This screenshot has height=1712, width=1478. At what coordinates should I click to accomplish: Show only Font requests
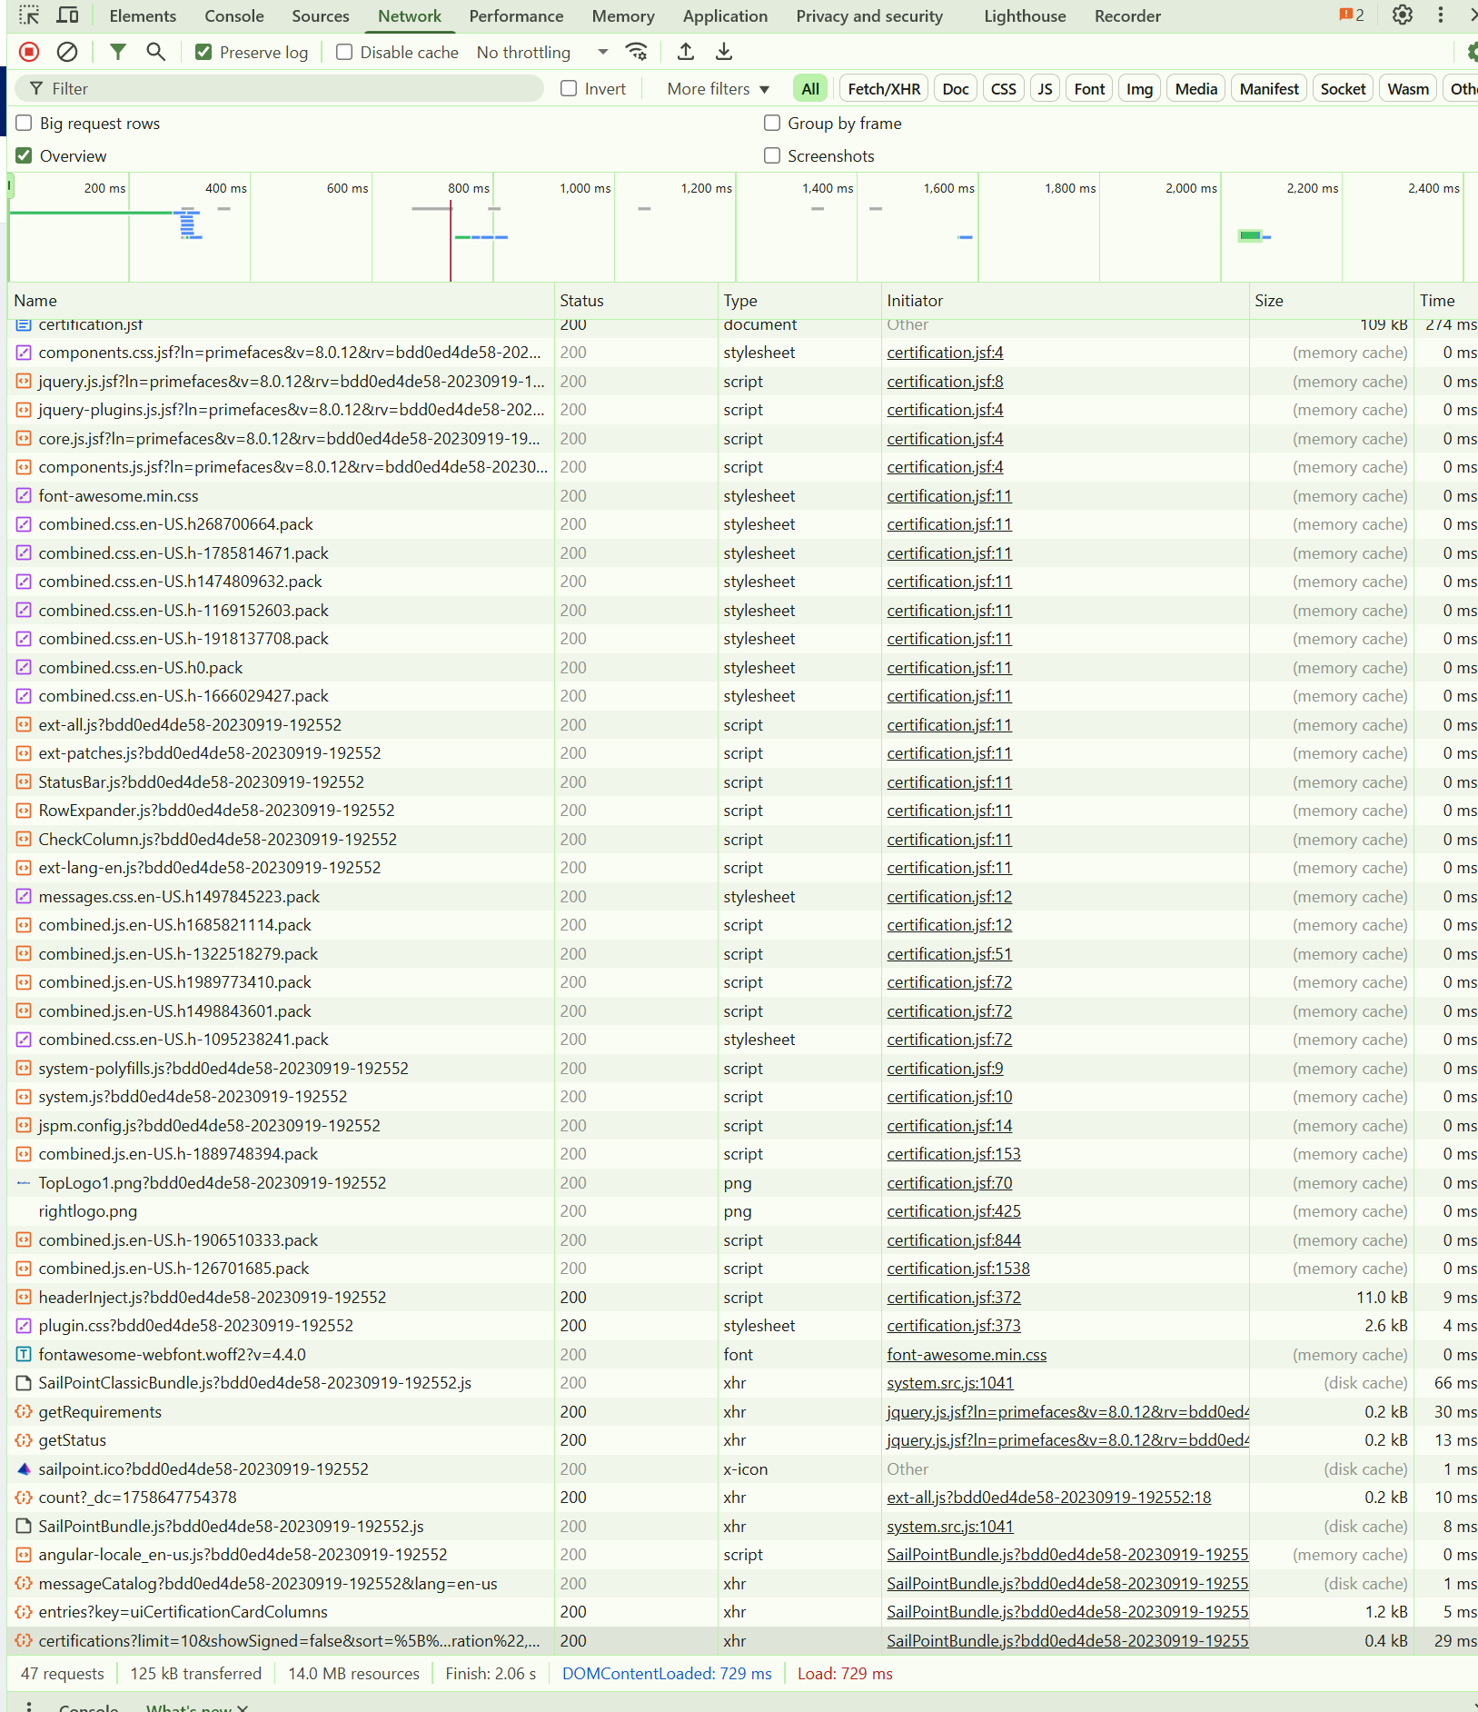1089,88
